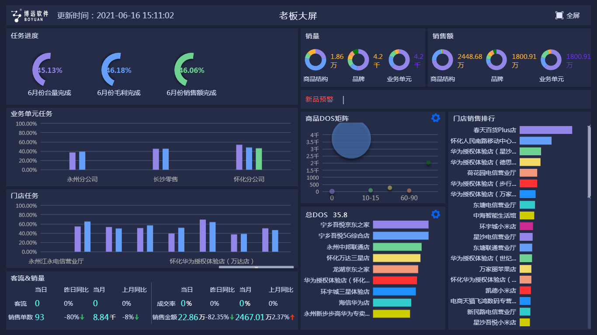Click the green bar for 怀化分公司

point(259,159)
